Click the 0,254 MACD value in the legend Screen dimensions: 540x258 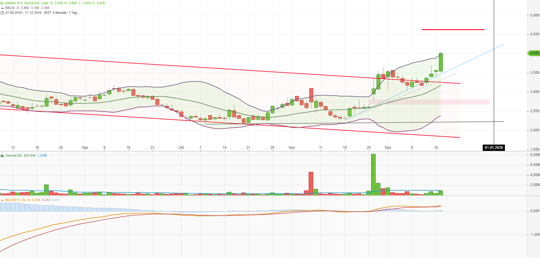36,200
